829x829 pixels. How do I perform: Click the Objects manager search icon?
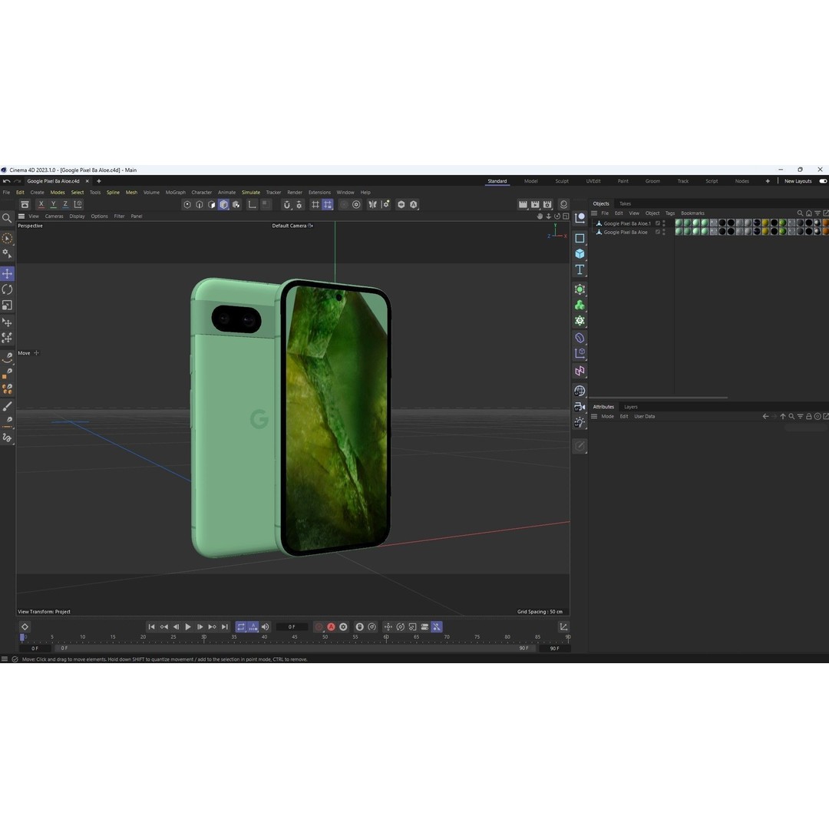click(800, 213)
